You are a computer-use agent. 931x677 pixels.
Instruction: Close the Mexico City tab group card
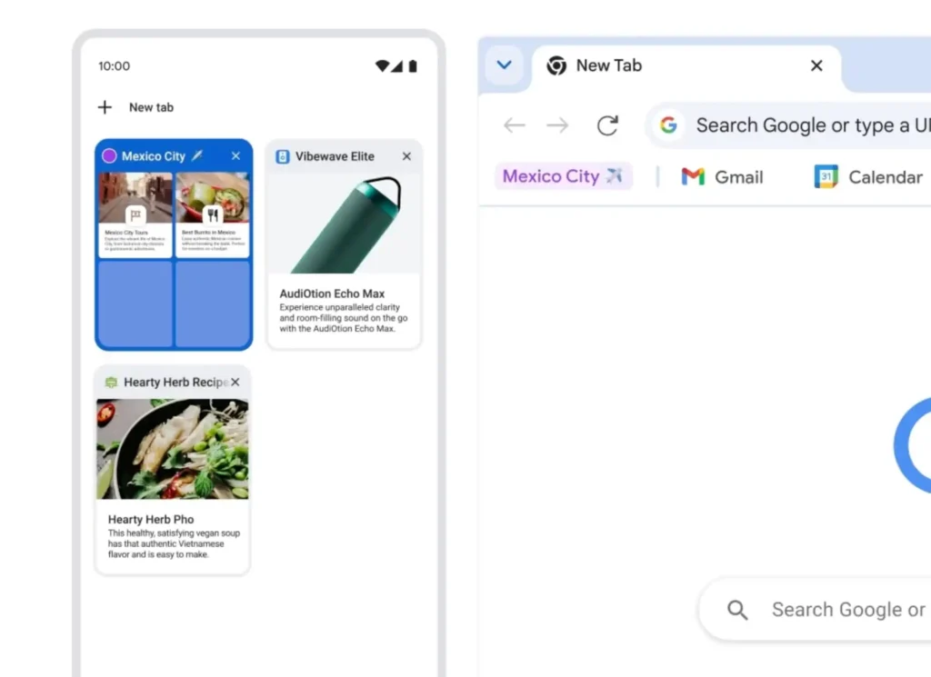[x=235, y=155]
